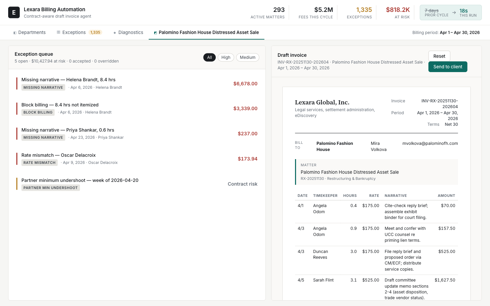Click the Exceptions tab list icon
The image size is (490, 306).
59,32
